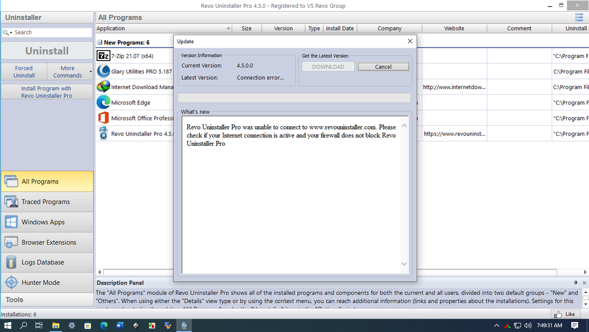Click the Microsoft Office Professional icon
Screen dimensions: 589x332
[x=104, y=118]
